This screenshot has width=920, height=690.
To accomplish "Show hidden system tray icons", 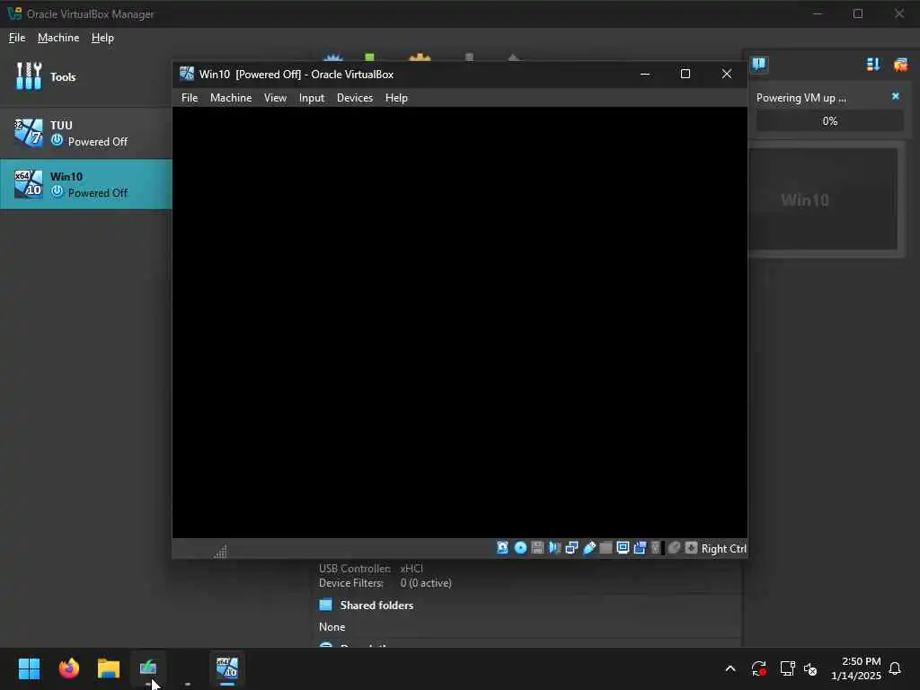I will tap(730, 668).
